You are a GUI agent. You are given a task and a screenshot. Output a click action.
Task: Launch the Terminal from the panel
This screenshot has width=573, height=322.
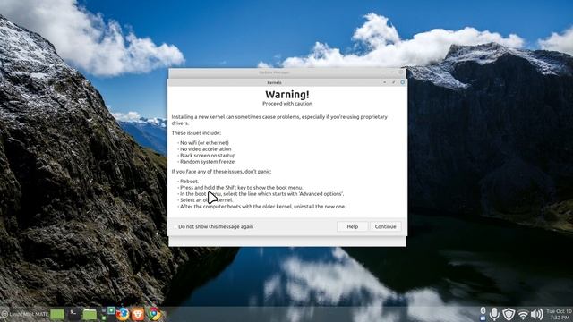click(73, 314)
